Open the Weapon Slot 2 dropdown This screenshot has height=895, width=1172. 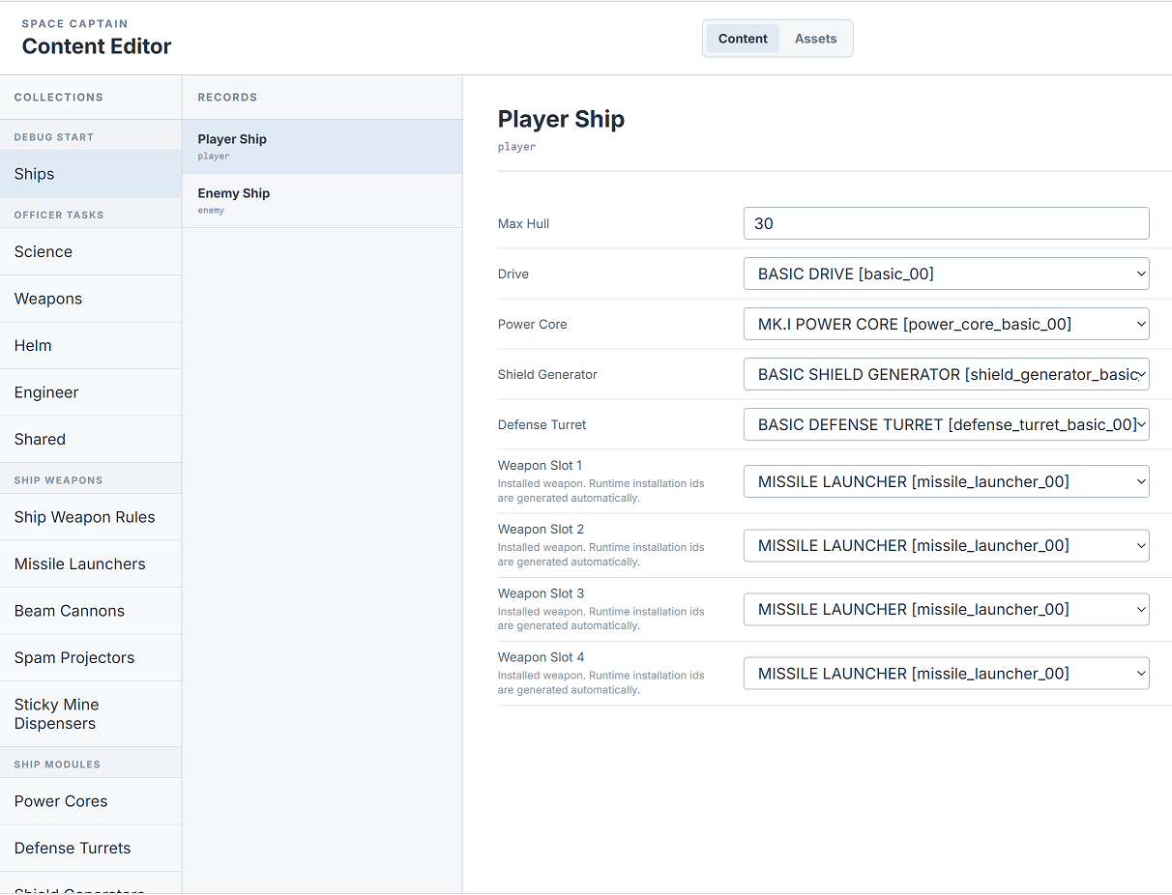[x=947, y=545]
